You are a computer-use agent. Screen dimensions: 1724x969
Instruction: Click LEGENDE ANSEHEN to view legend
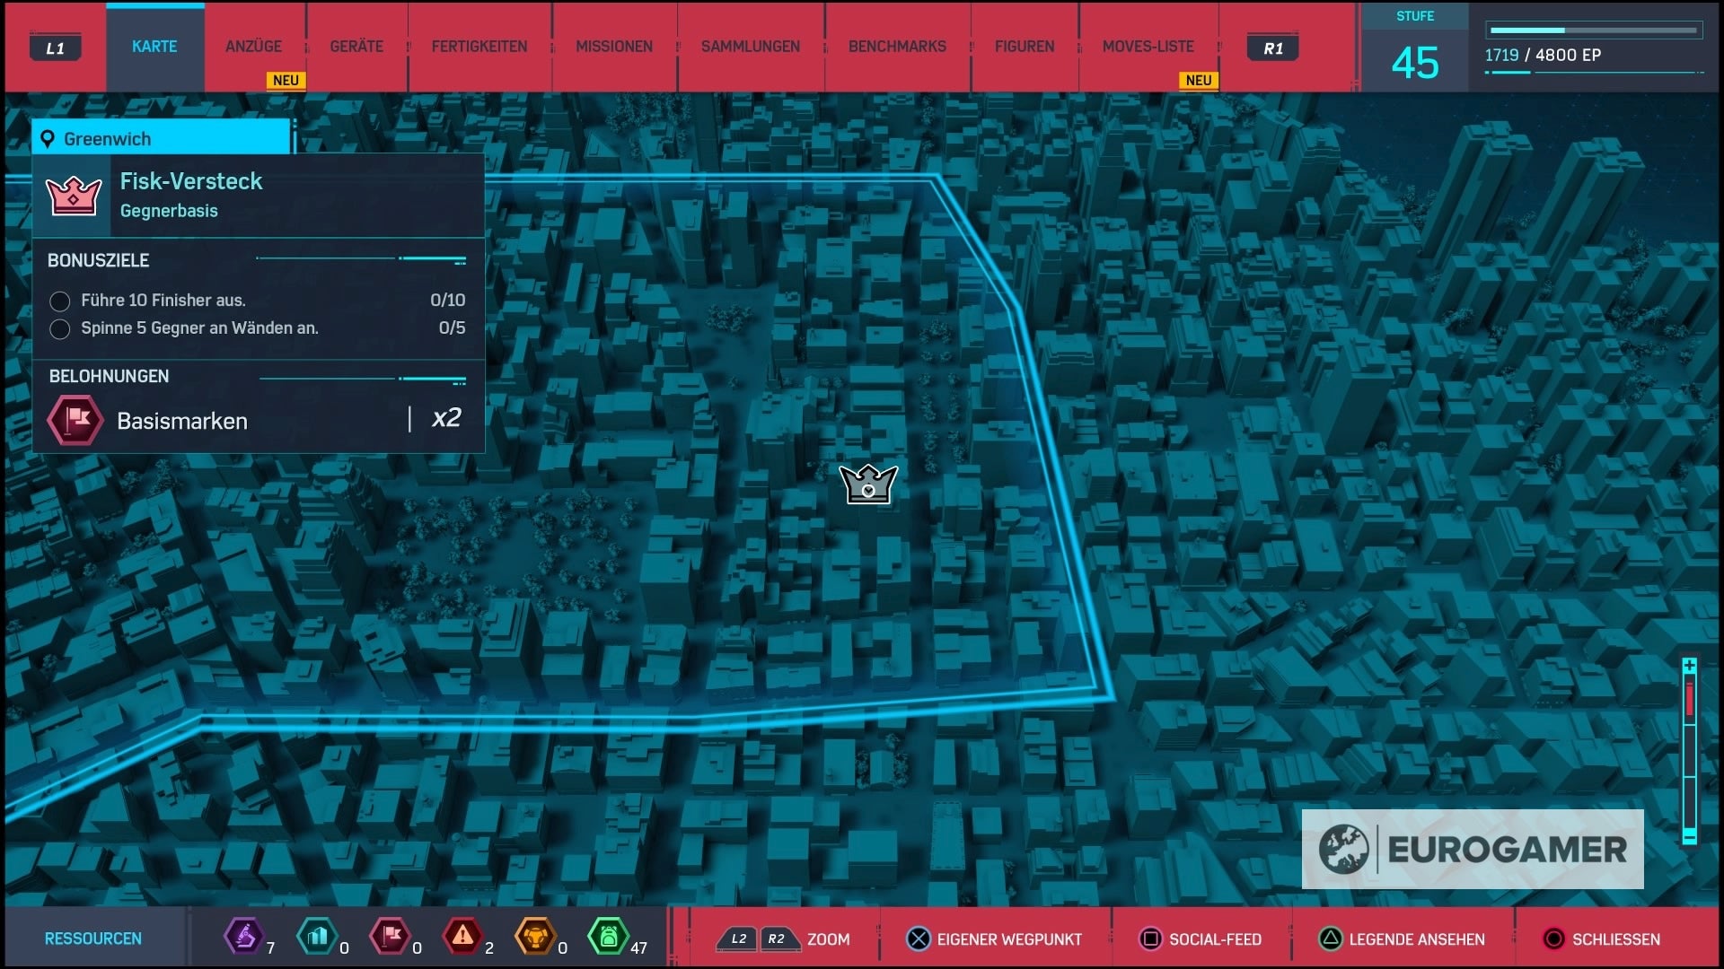coord(1417,939)
